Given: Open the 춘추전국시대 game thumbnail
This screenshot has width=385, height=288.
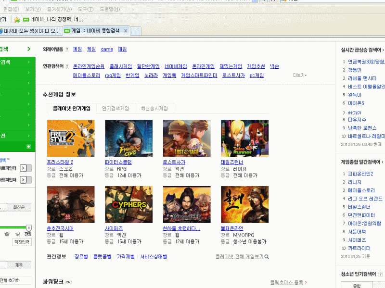Looking at the screenshot, I should pos(71,204).
